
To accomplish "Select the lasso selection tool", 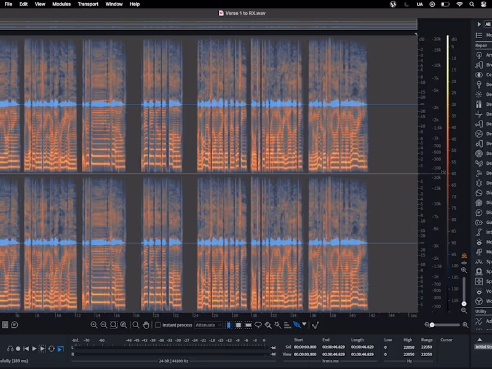I will pyautogui.click(x=258, y=325).
